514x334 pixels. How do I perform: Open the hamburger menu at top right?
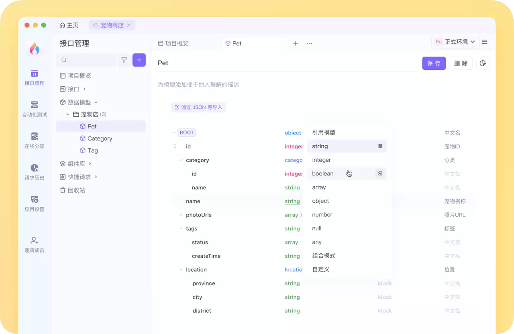pos(484,42)
